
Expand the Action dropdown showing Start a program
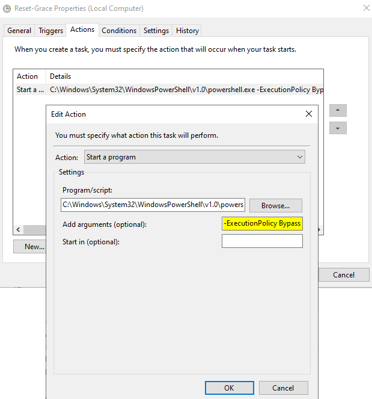(x=195, y=157)
